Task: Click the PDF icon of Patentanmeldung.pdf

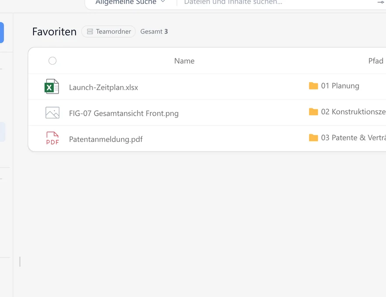Action: (x=52, y=138)
